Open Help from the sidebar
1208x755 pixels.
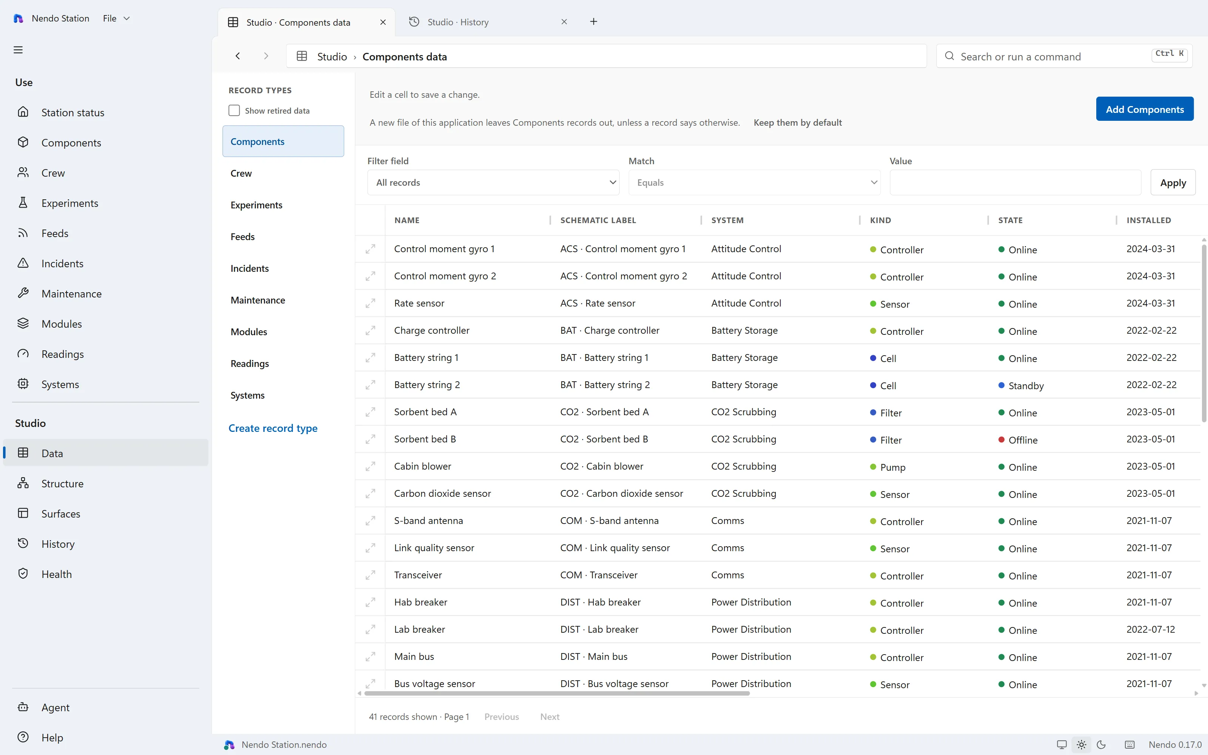point(106,738)
